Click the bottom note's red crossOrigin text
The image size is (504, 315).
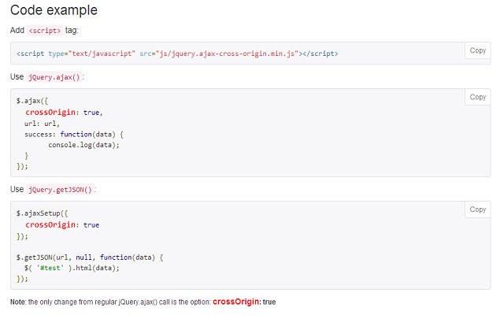(235, 302)
